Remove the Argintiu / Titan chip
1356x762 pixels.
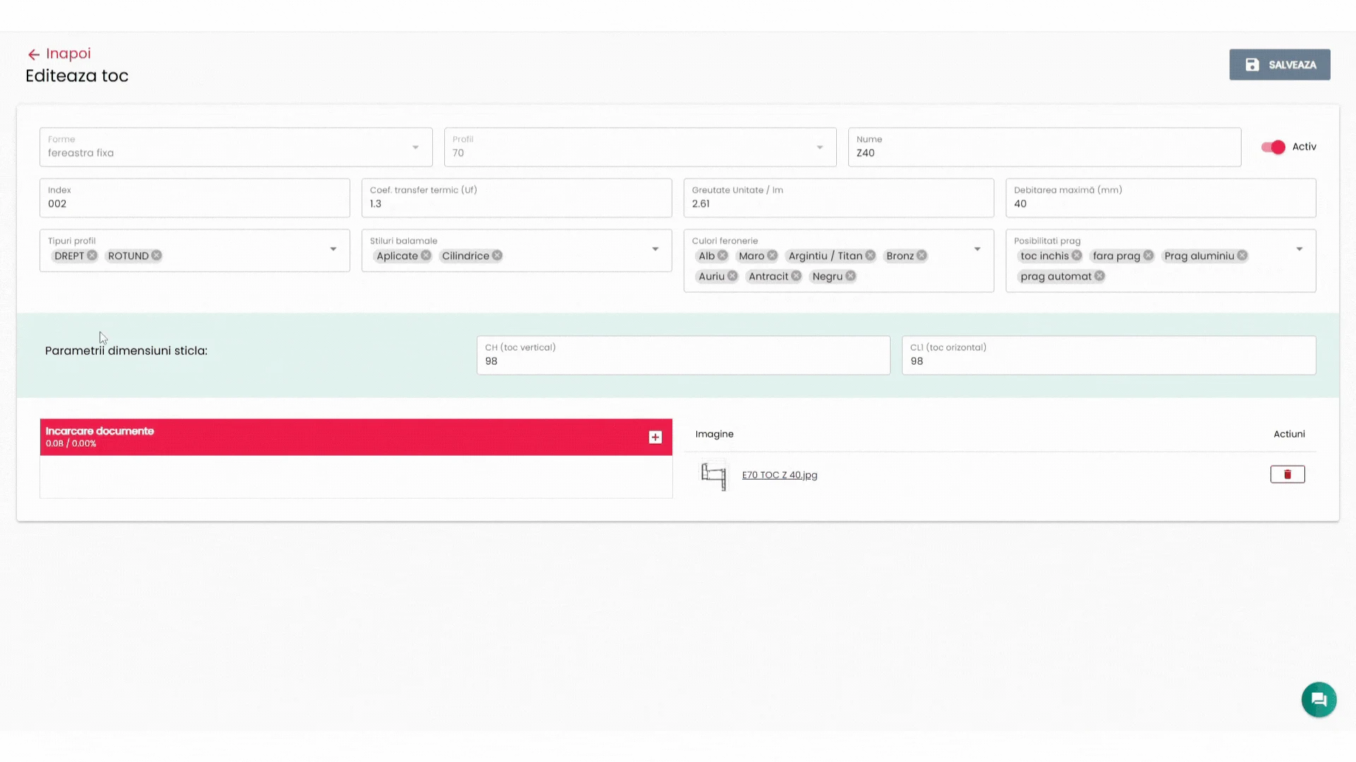(870, 255)
